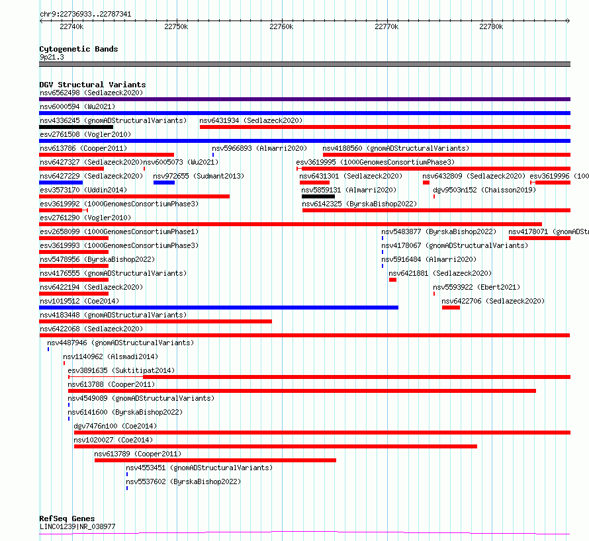Image resolution: width=589 pixels, height=541 pixels.
Task: Click the esv3619995 1000Genomes Phase3 label
Action: click(375, 162)
